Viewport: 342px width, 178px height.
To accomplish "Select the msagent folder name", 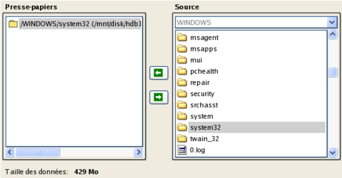I will [x=204, y=38].
